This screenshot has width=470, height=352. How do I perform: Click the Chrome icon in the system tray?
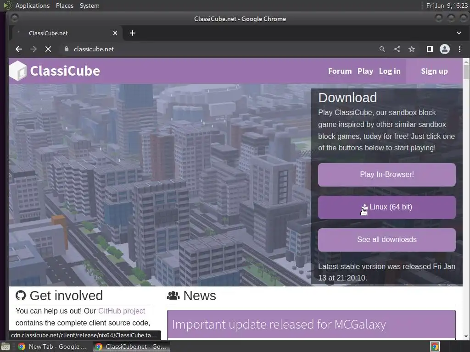tap(435, 346)
